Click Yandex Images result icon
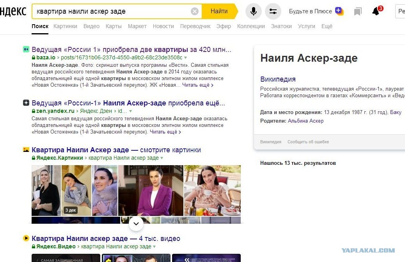The image size is (405, 262). tap(26, 149)
